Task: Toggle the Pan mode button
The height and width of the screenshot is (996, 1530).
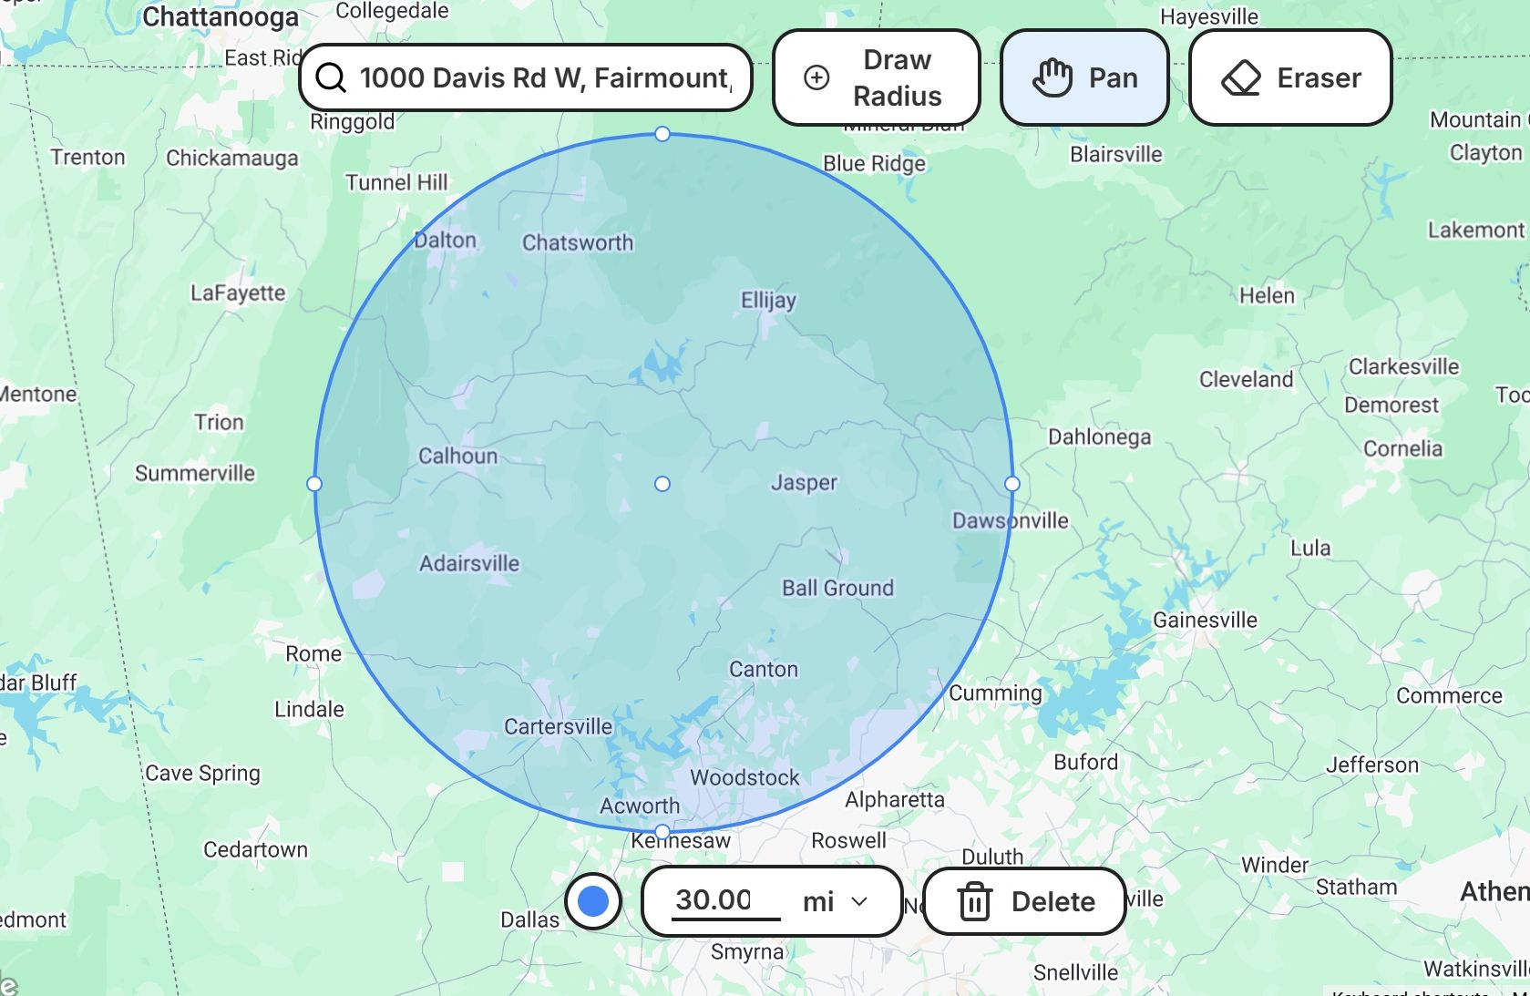Action: (1084, 78)
